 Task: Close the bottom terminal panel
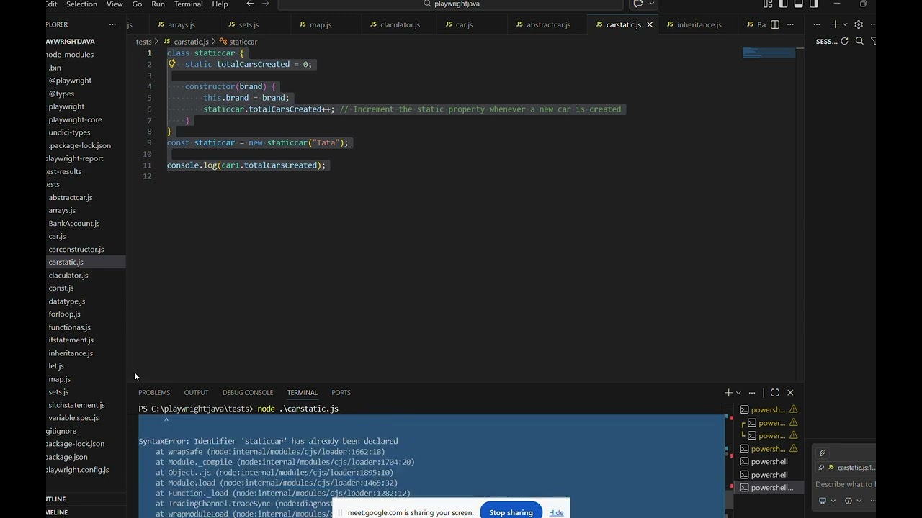click(x=790, y=393)
